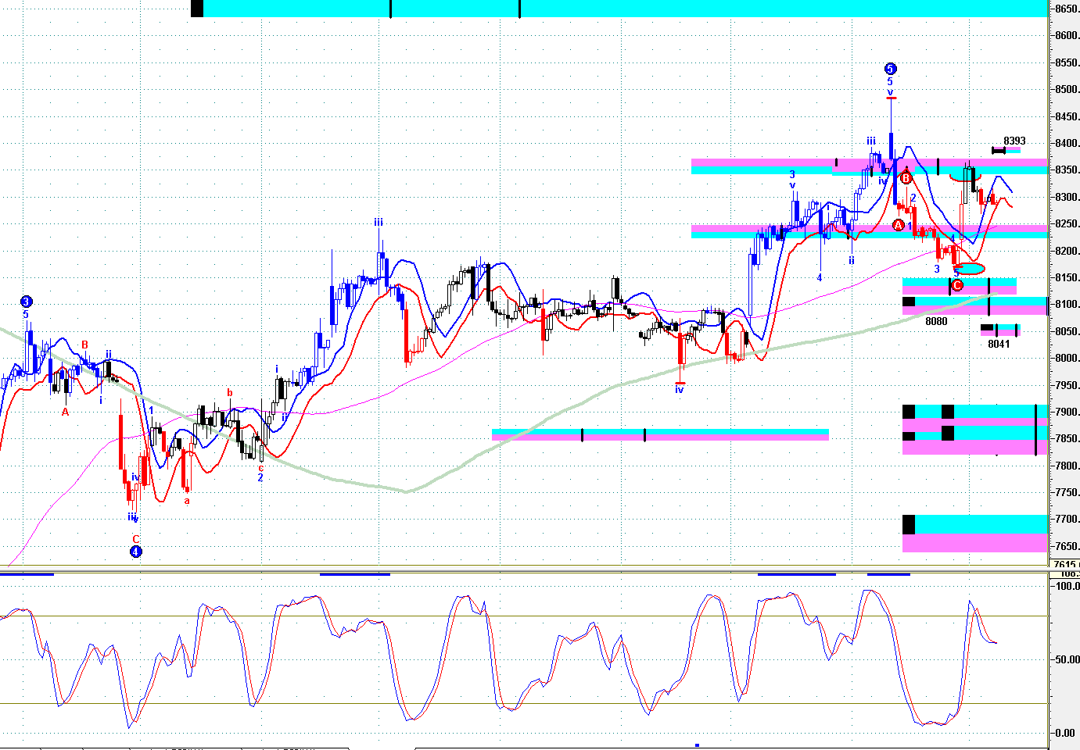Click the 100.0 oscillator axis label
The width and height of the screenshot is (1080, 750).
coord(1067,585)
